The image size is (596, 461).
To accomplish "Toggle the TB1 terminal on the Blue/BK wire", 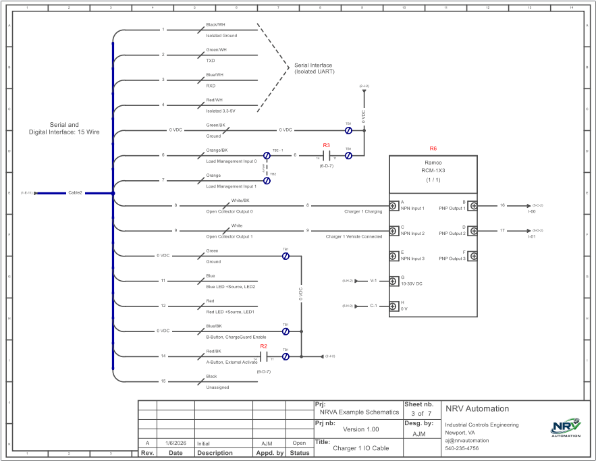I will pos(285,330).
